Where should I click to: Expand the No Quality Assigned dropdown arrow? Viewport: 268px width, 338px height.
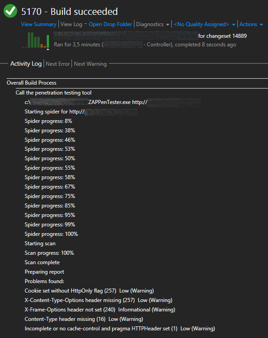coord(233,25)
